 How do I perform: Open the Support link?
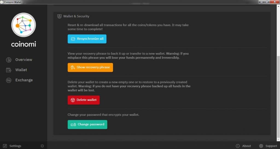271,146
